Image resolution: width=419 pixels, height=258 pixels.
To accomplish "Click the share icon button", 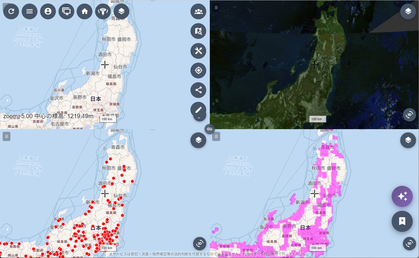I will [x=198, y=90].
